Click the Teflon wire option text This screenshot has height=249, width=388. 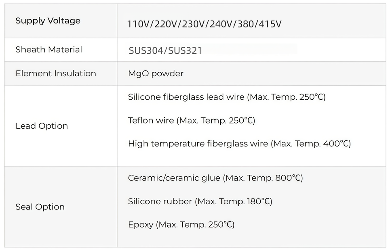point(151,120)
